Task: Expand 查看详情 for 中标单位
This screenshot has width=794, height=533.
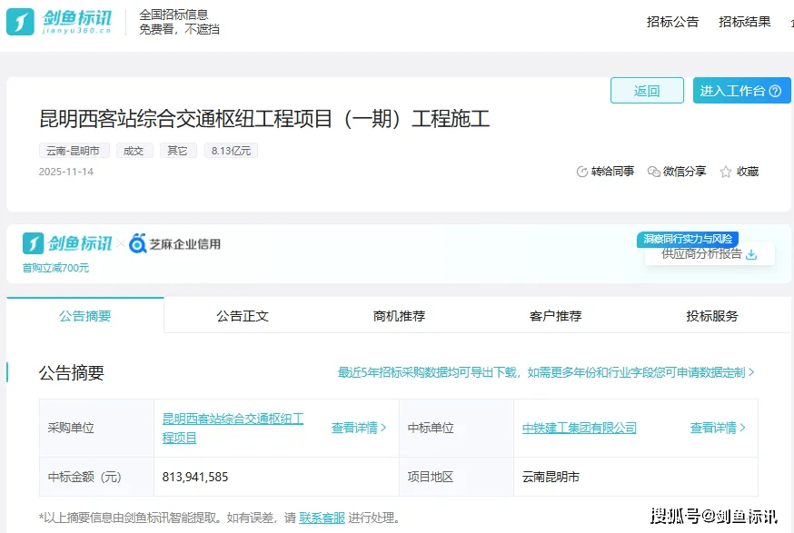Action: [x=718, y=428]
